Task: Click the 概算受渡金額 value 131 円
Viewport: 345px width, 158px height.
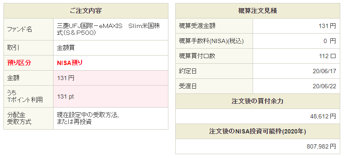Action: point(327,26)
